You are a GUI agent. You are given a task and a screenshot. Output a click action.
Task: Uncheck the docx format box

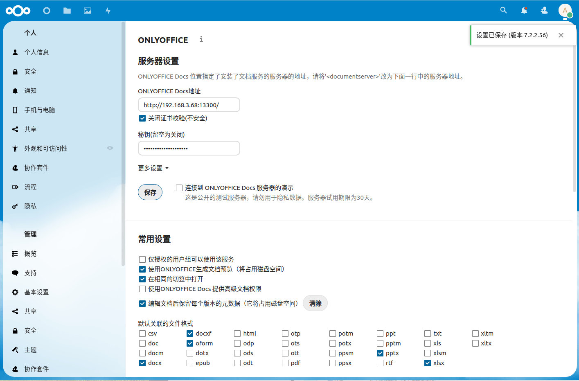[142, 363]
